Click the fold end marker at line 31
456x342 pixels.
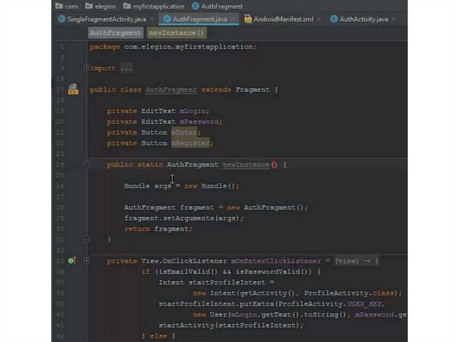point(86,239)
